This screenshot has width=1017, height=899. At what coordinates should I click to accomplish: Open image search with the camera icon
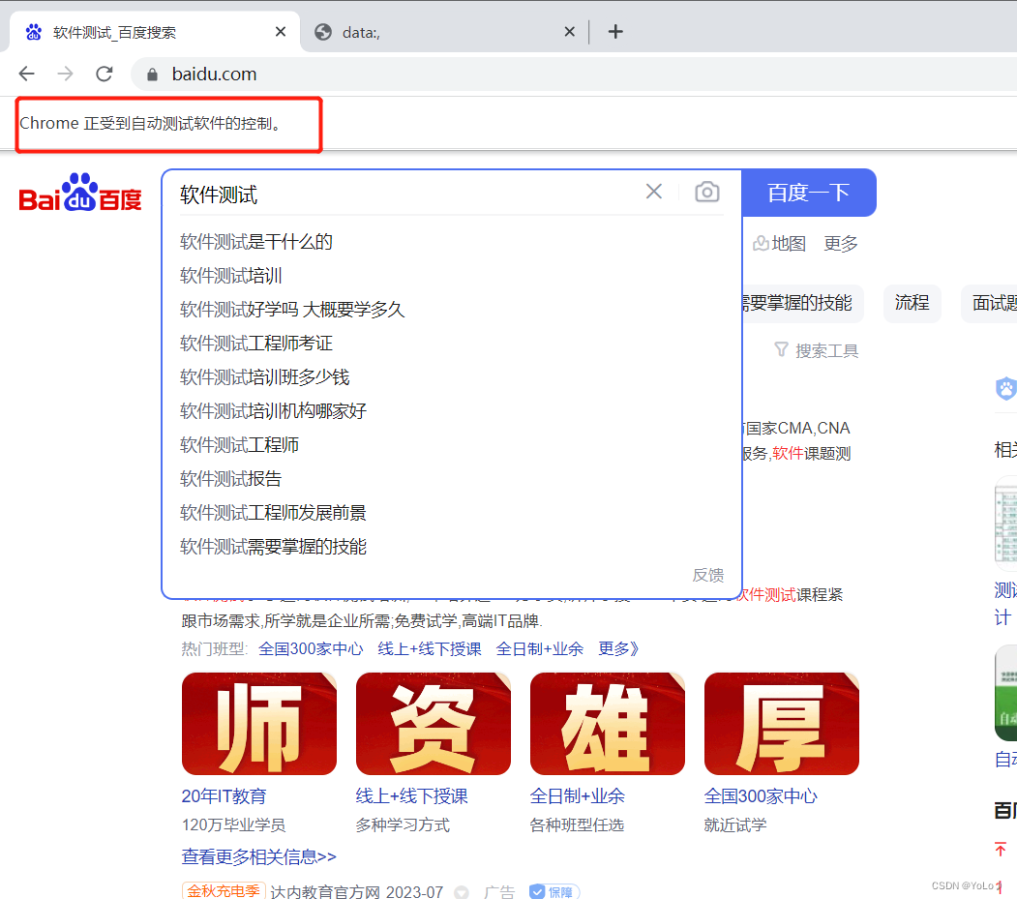[707, 192]
